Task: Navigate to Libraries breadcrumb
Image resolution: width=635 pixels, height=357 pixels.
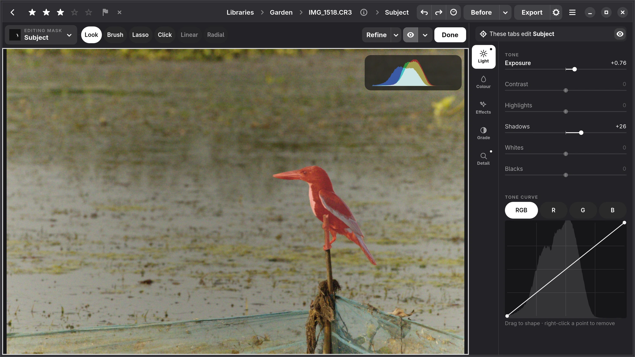Action: [240, 12]
